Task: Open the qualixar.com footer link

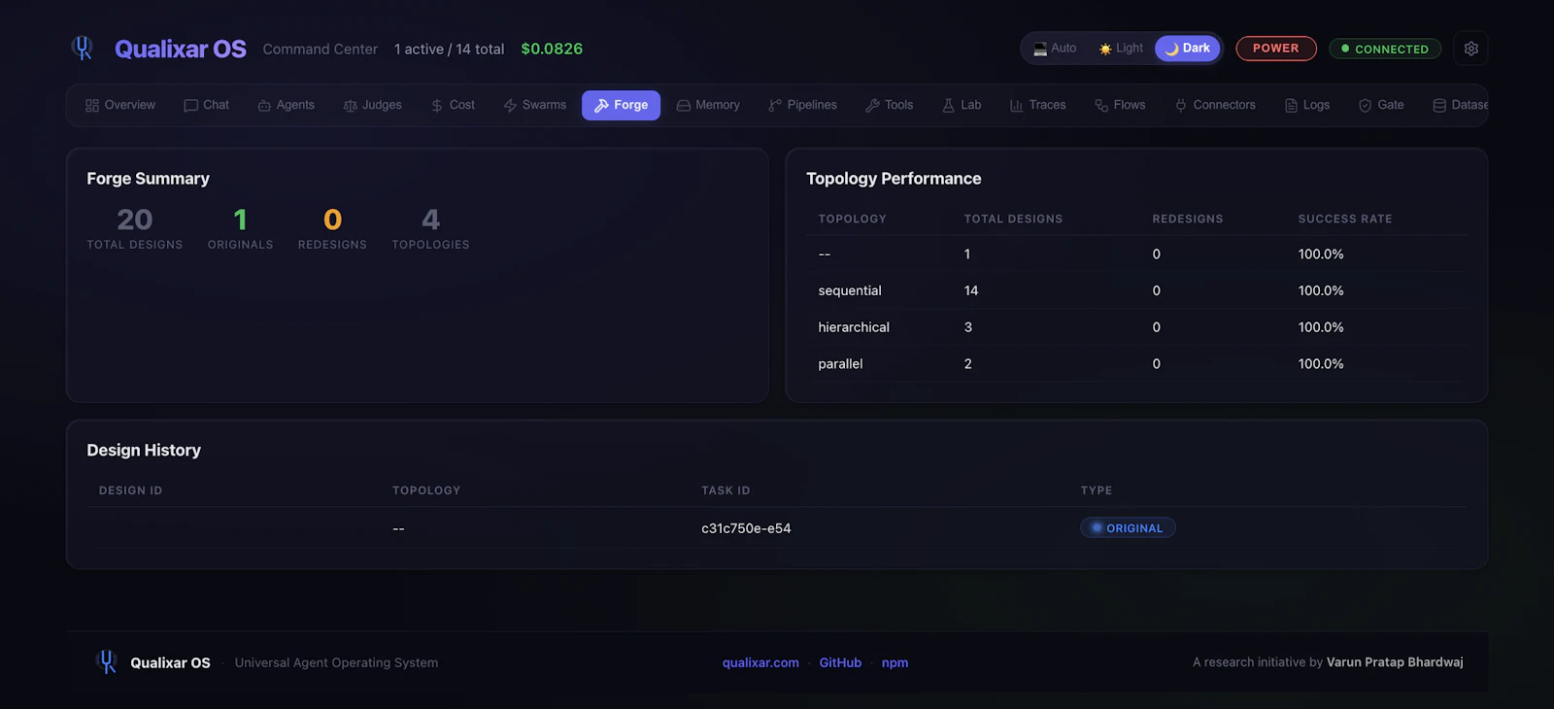Action: (x=760, y=662)
